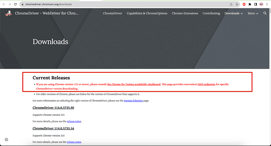The height and width of the screenshot is (146, 271).
Task: Click the lock icon in the address bar
Action: (x=22, y=4)
